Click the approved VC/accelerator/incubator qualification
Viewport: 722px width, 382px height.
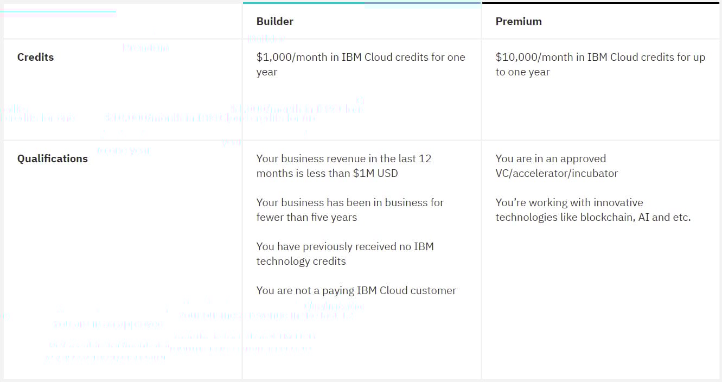tap(556, 166)
